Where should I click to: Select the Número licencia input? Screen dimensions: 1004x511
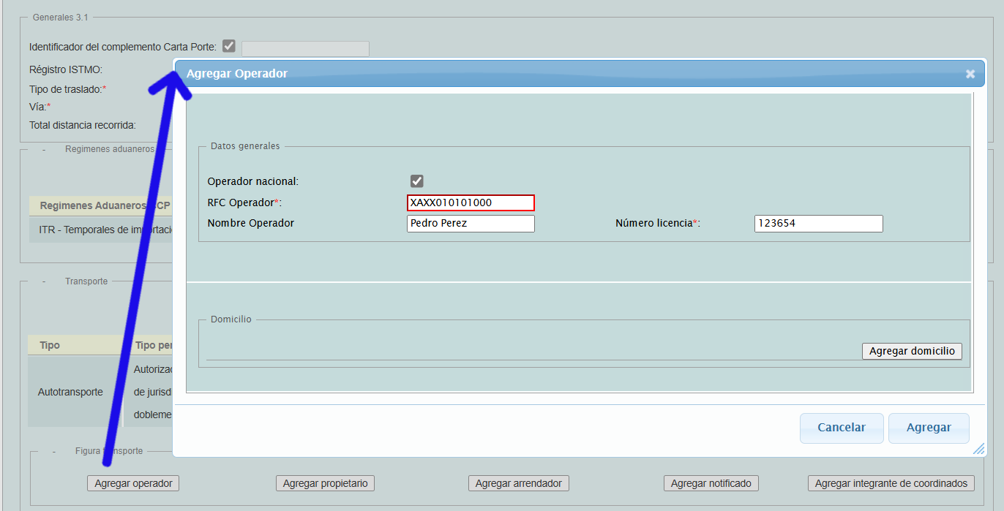818,224
